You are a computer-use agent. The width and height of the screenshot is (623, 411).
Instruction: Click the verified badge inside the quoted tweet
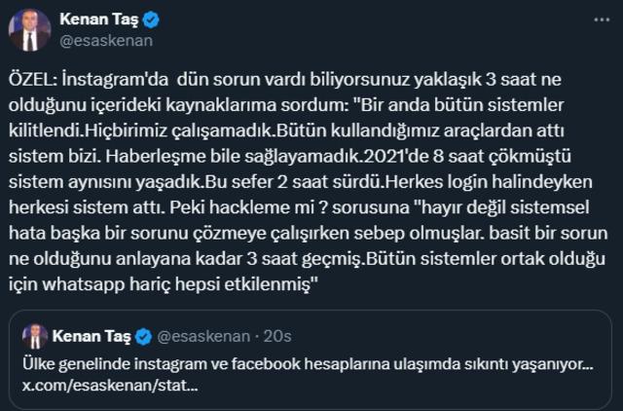[x=141, y=337]
